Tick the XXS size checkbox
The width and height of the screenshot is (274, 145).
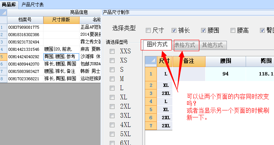(x=112, y=51)
